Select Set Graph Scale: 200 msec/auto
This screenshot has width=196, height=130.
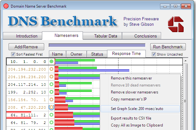pyautogui.click(x=137, y=108)
